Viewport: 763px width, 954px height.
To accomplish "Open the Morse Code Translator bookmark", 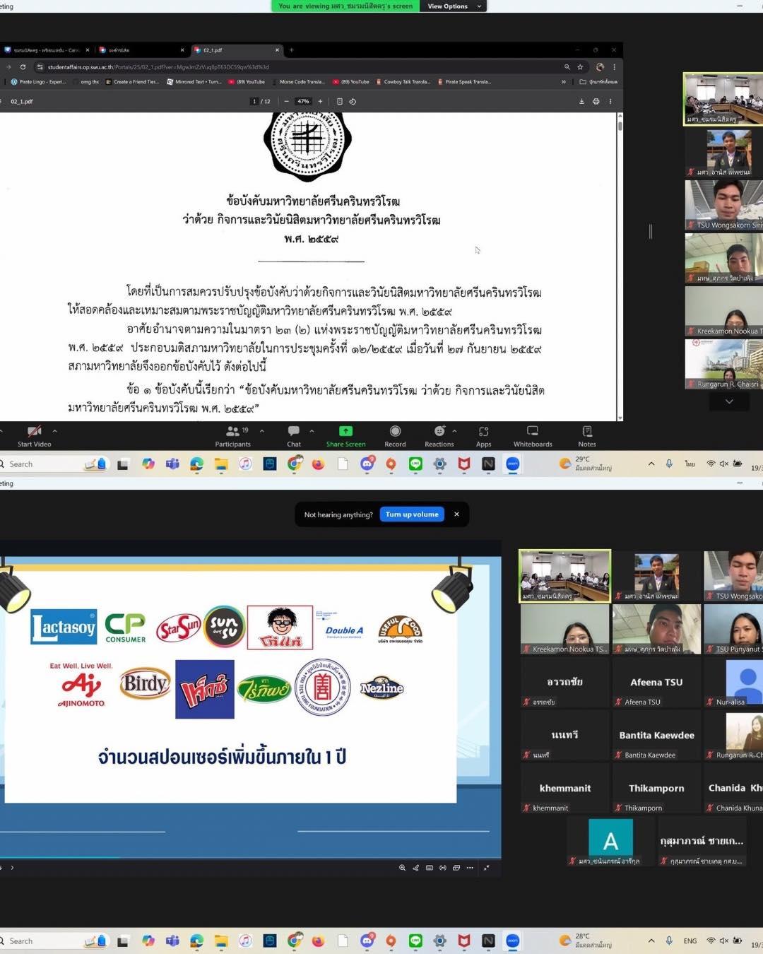I will (x=298, y=82).
